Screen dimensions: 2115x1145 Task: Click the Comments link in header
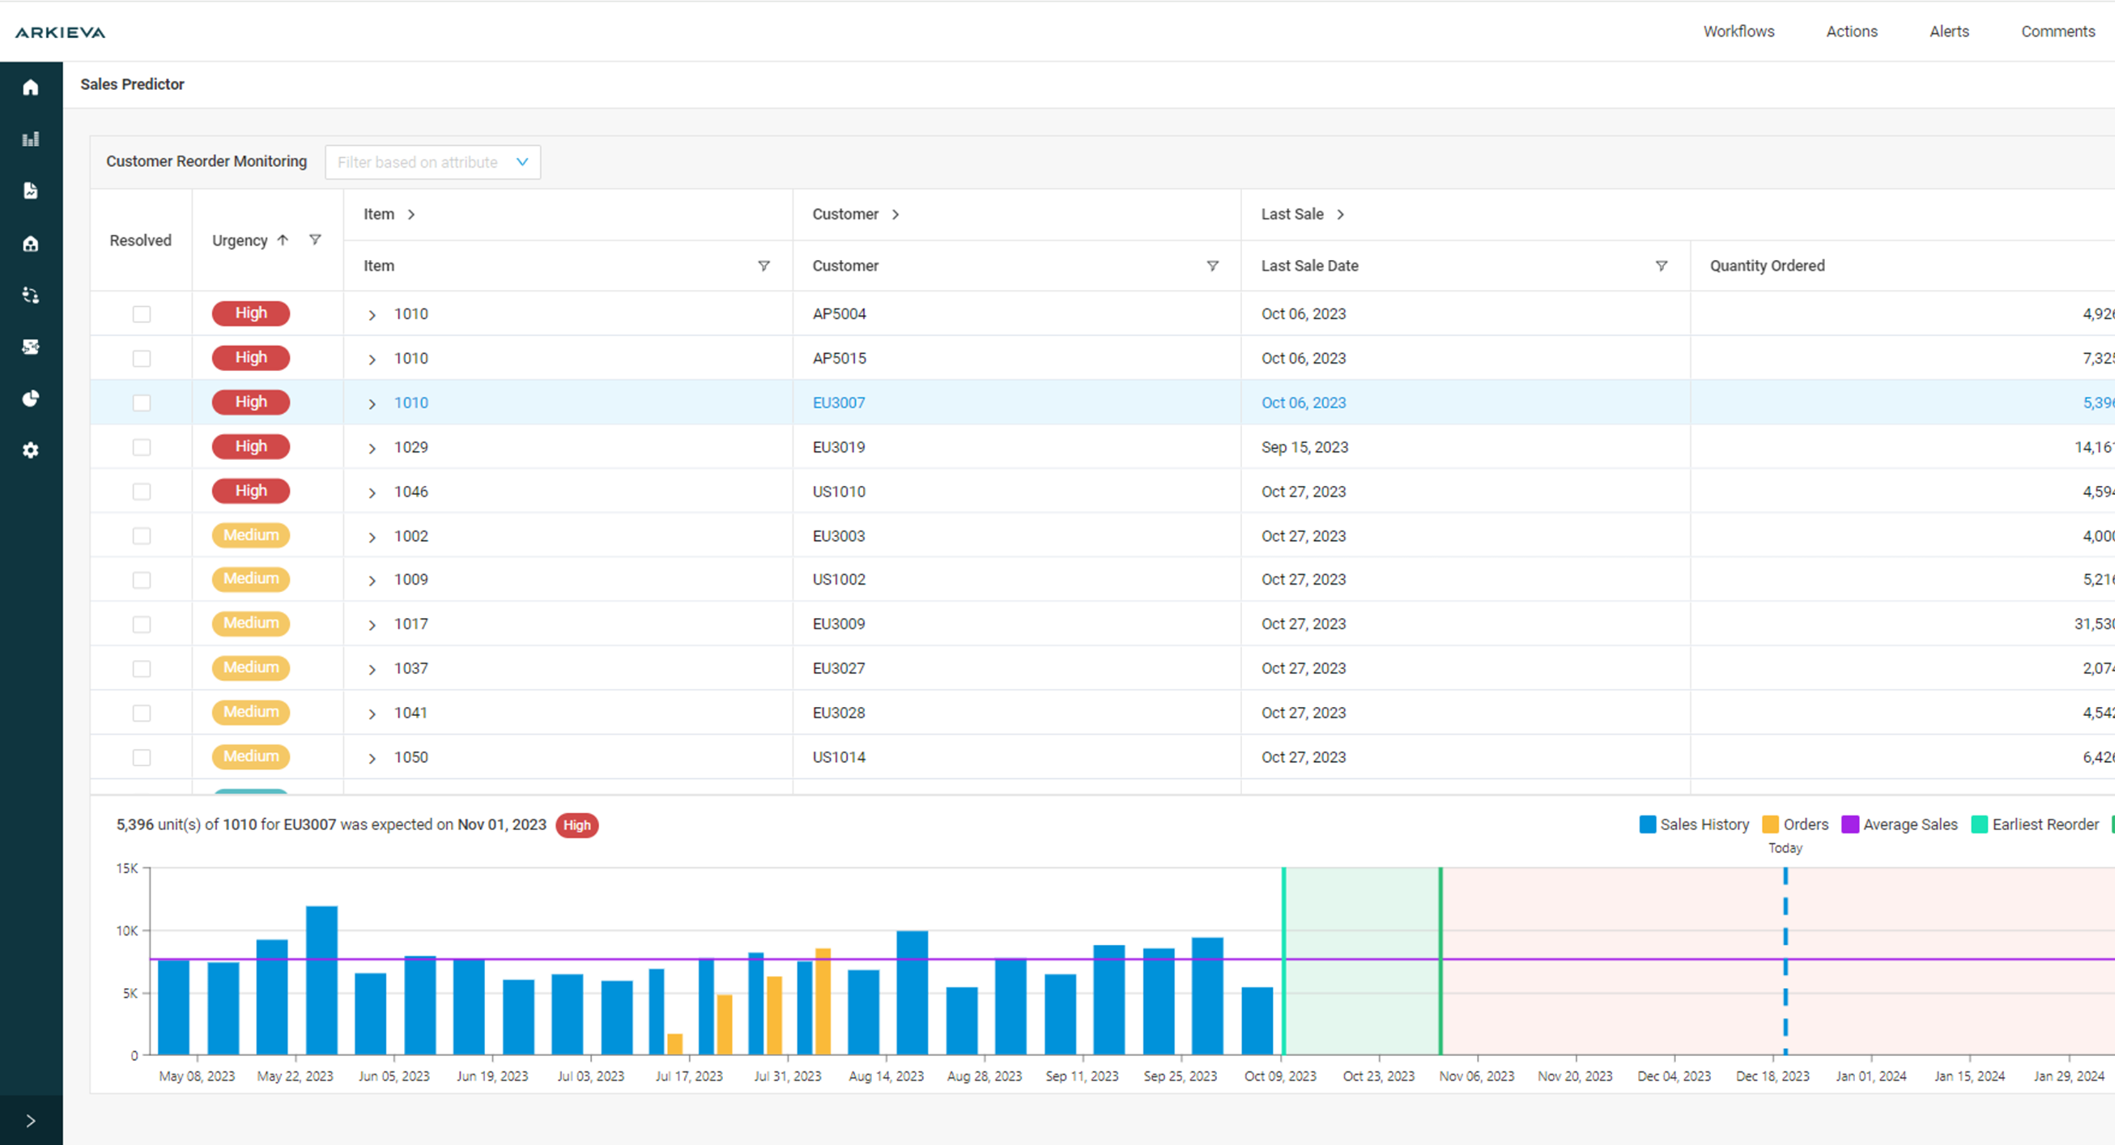2057,31
